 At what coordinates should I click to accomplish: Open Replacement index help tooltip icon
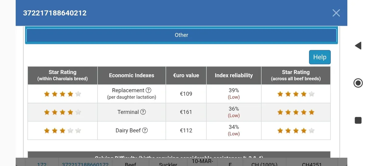point(149,90)
